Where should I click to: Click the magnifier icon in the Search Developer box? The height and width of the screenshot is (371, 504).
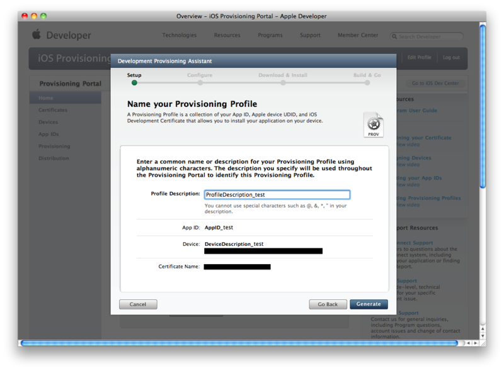click(x=394, y=36)
